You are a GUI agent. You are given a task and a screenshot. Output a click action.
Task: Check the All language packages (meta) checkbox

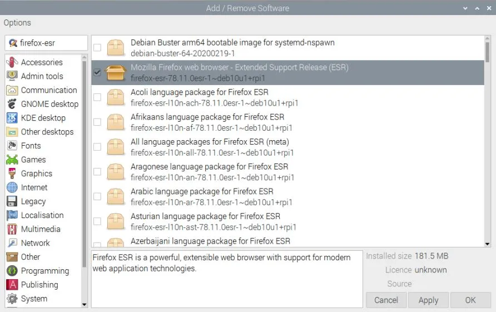tap(97, 147)
